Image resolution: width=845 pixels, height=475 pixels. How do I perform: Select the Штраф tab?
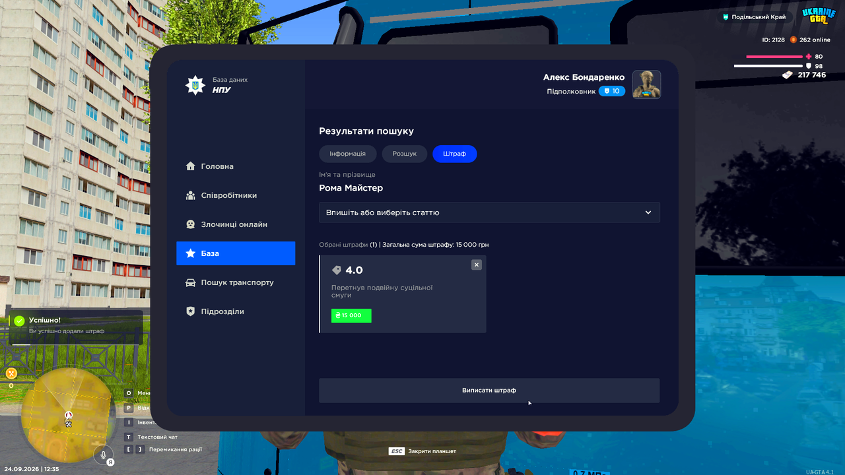(x=455, y=154)
